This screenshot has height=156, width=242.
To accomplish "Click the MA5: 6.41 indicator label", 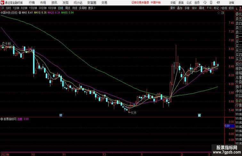I will point(27,13).
